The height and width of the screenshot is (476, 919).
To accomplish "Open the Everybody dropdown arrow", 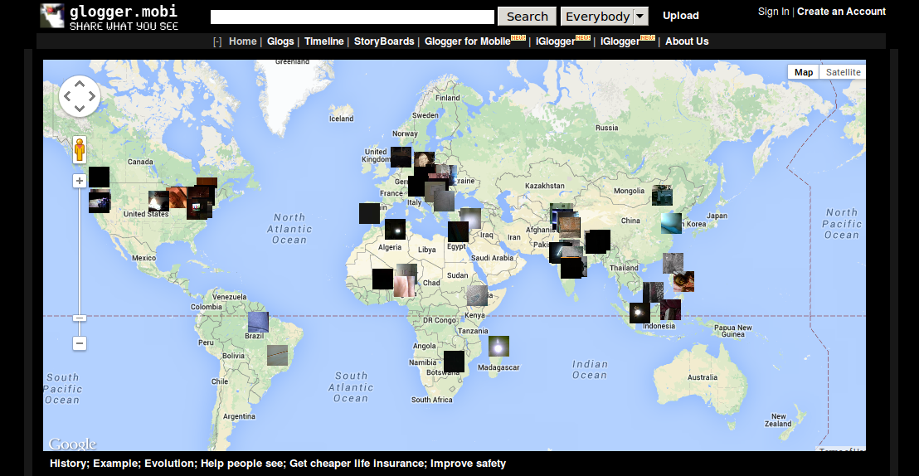I will coord(640,17).
